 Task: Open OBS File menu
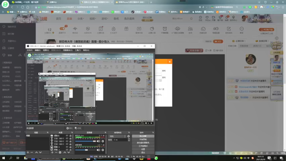(29, 50)
